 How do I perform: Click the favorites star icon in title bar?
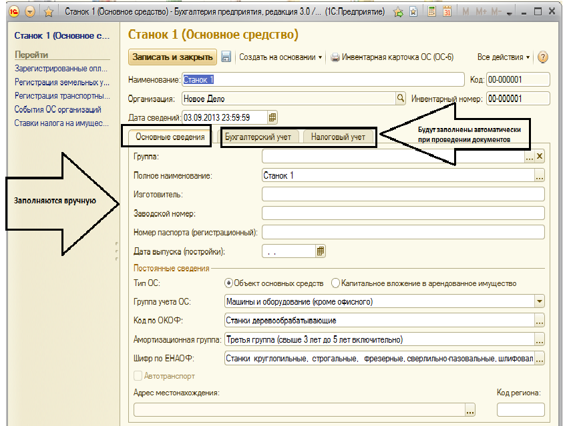click(x=49, y=12)
